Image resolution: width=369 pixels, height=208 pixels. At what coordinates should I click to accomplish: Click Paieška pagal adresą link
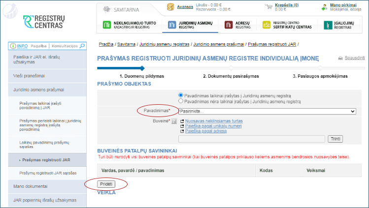point(205,131)
